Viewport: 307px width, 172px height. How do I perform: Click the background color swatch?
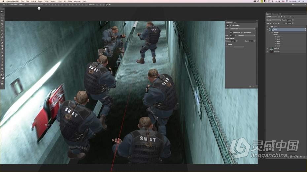[3, 78]
